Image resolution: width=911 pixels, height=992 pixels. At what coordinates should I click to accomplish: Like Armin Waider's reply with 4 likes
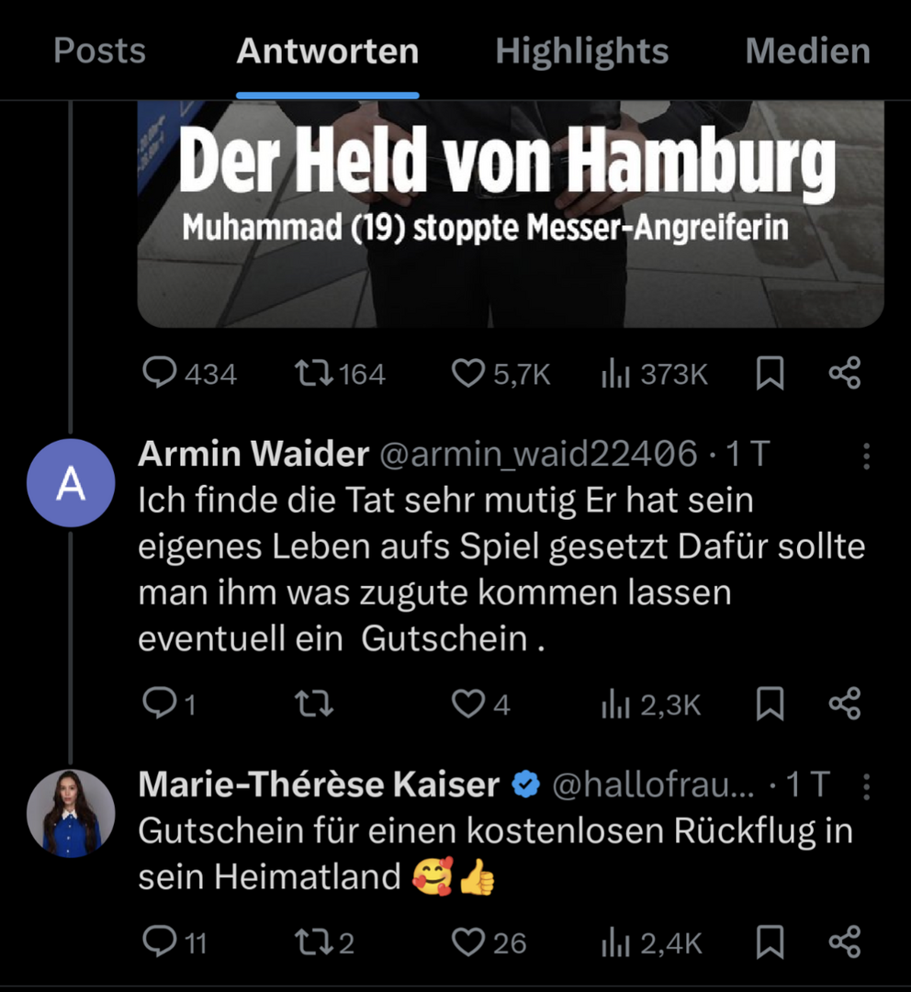click(x=480, y=704)
